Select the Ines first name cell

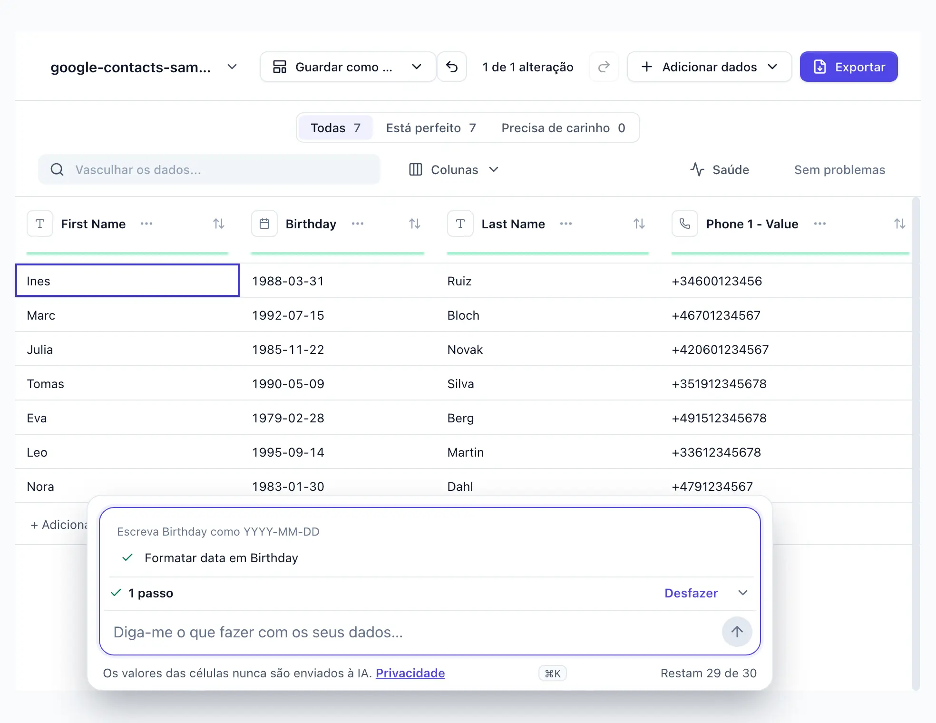click(x=127, y=281)
